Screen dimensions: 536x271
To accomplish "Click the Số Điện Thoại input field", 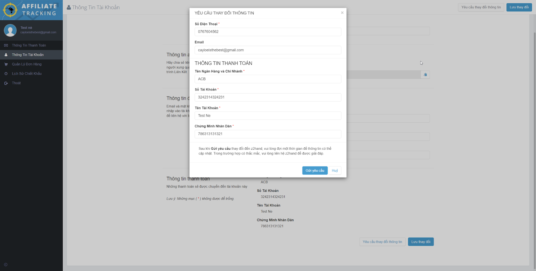I will (x=268, y=32).
